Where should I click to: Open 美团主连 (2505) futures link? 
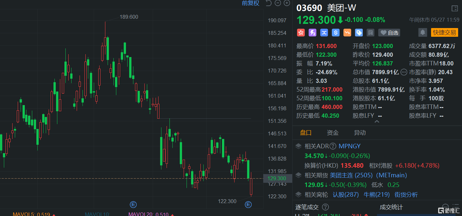pos(368,175)
